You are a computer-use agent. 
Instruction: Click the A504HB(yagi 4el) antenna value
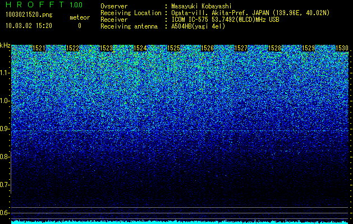click(x=198, y=26)
